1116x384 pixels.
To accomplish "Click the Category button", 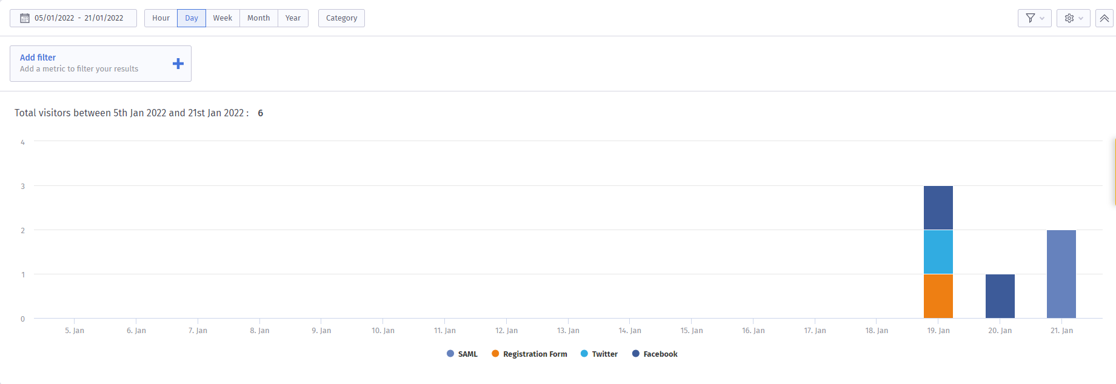I will 341,18.
